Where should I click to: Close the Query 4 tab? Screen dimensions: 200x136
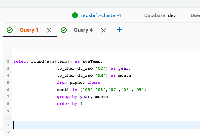point(103,30)
